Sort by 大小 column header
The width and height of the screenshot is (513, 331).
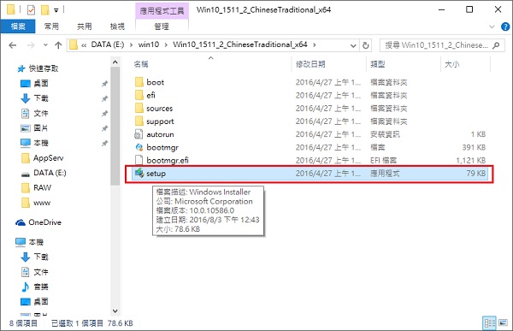click(x=451, y=64)
